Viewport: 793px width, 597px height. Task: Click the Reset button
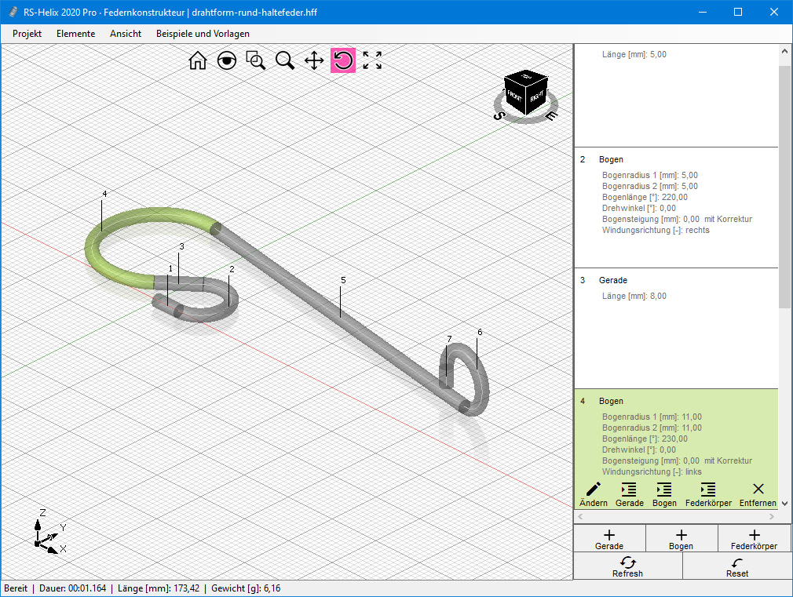[x=736, y=566]
